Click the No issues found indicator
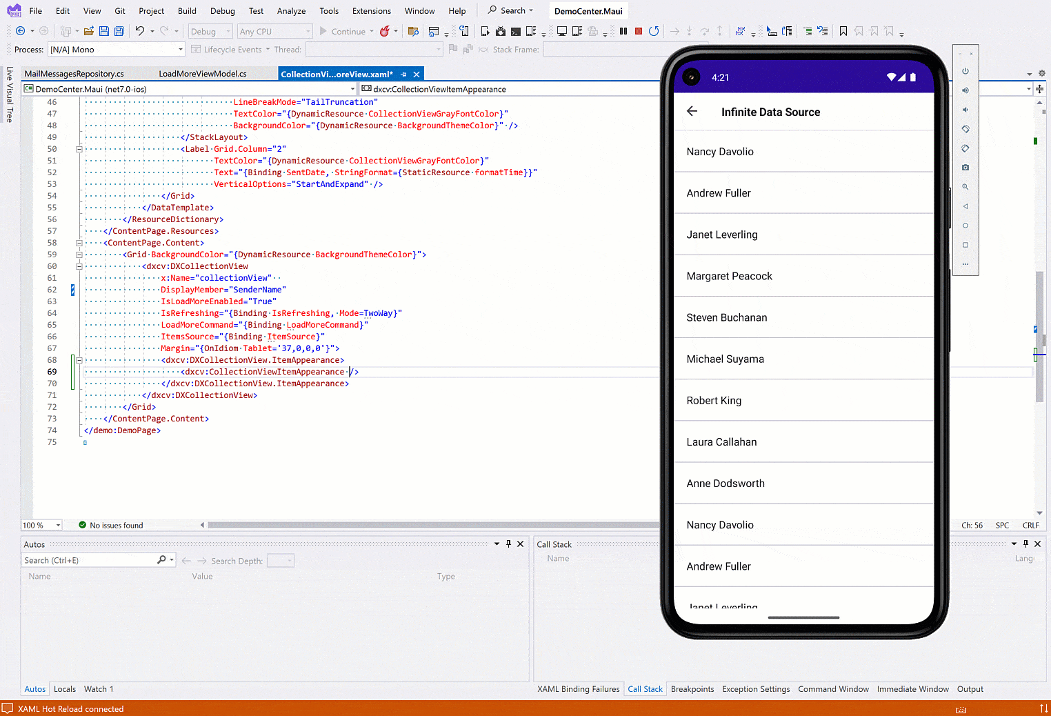Viewport: 1051px width, 716px height. coord(111,525)
